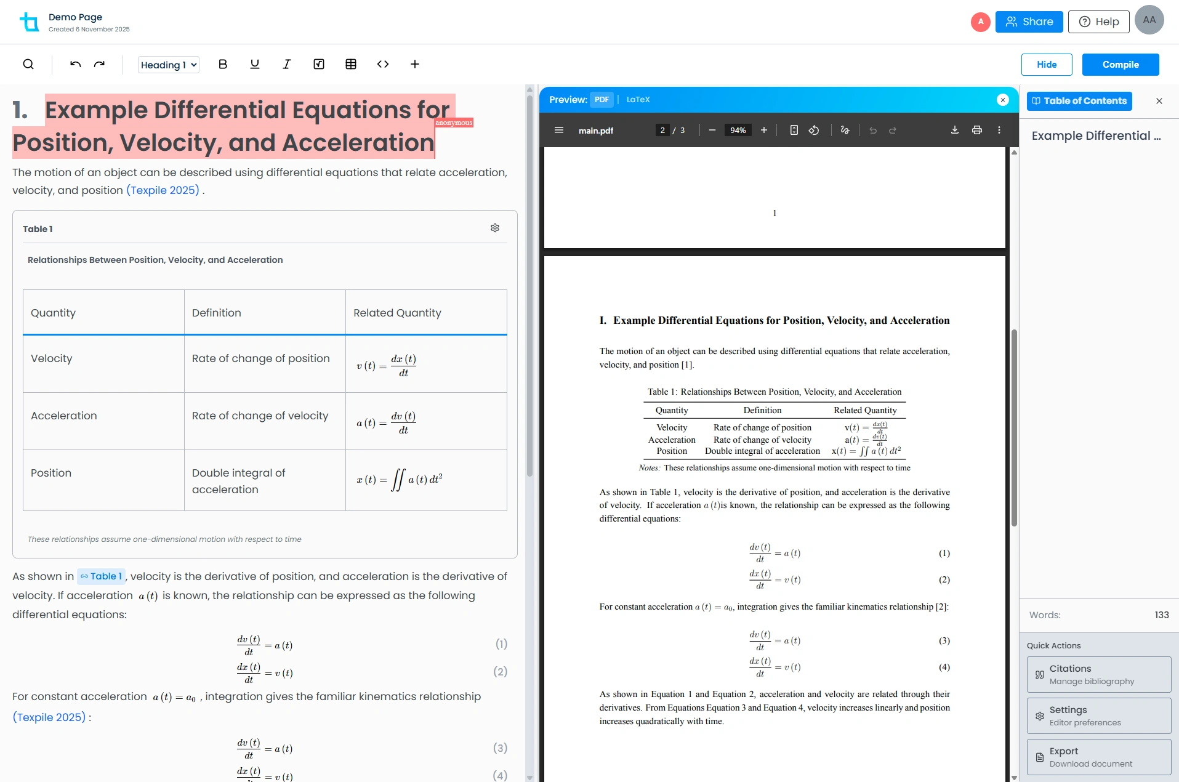Viewport: 1179px width, 782px height.
Task: Open the three-dot more options menu in PDF viewer
Action: coord(999,130)
